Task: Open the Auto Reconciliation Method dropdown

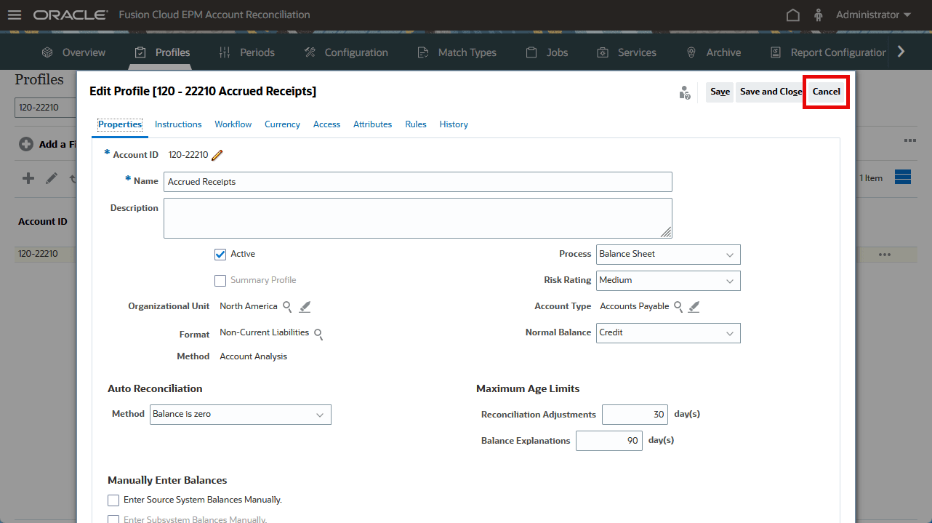Action: pos(241,415)
